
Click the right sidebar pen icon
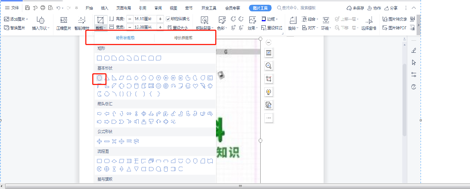click(414, 51)
